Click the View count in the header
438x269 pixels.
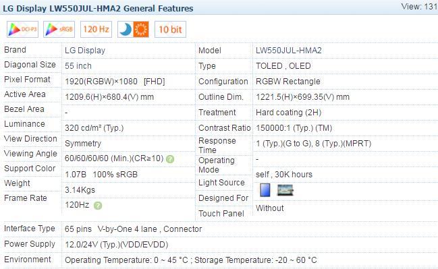420,7
